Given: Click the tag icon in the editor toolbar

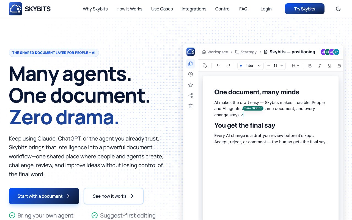Looking at the screenshot, I should pos(205,66).
